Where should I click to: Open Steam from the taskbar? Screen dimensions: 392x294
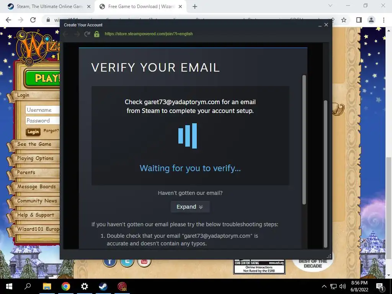point(103,286)
